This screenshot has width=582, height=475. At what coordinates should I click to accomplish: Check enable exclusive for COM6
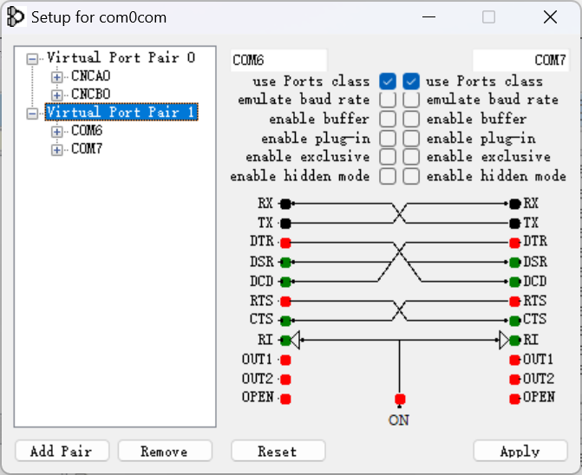pos(388,157)
